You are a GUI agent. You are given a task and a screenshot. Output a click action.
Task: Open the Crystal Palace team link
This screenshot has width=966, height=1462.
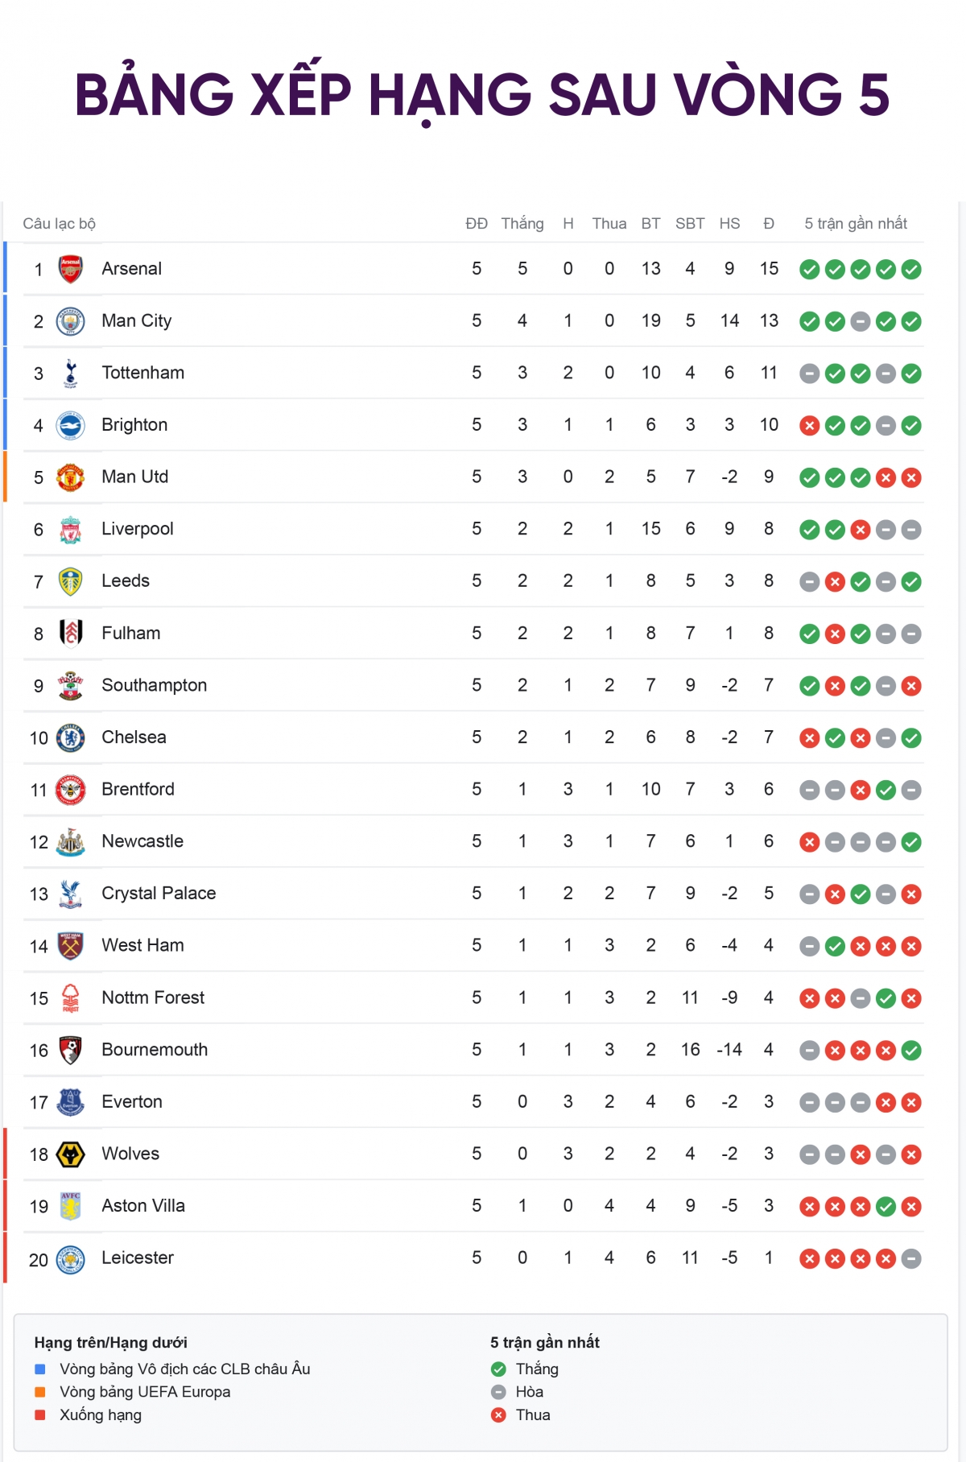coord(159,894)
